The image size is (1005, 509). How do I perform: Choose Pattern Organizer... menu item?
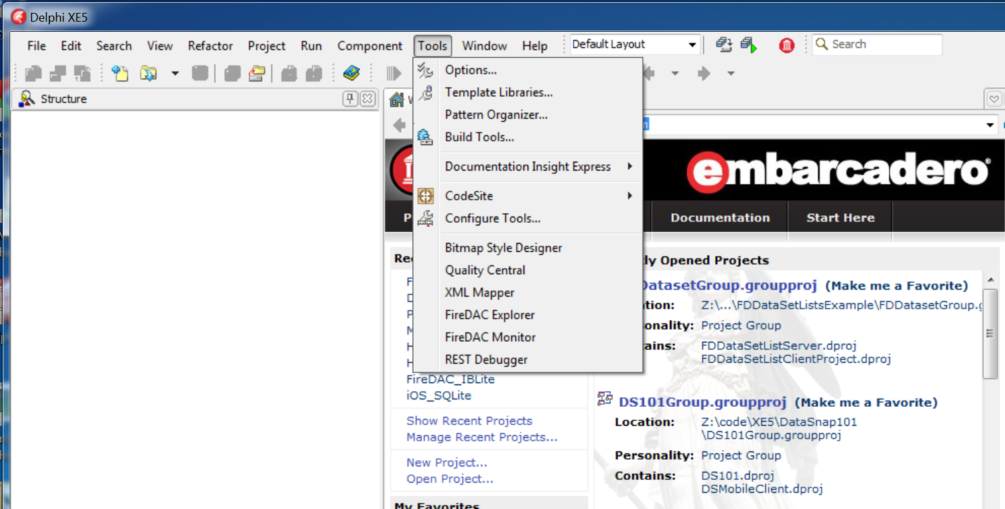tap(528, 115)
